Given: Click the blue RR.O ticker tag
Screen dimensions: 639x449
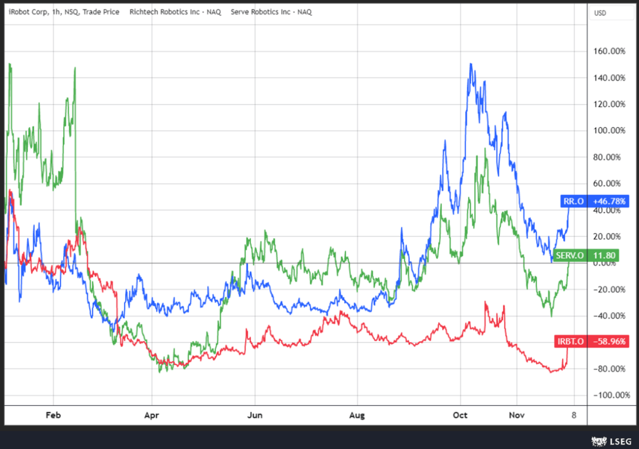Looking at the screenshot, I should coord(573,201).
